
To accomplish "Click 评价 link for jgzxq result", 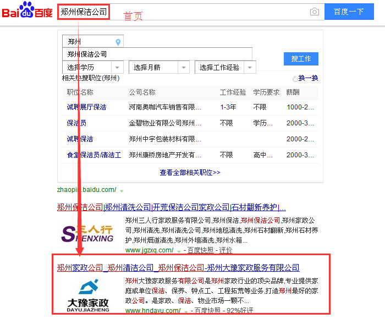I will [226, 250].
